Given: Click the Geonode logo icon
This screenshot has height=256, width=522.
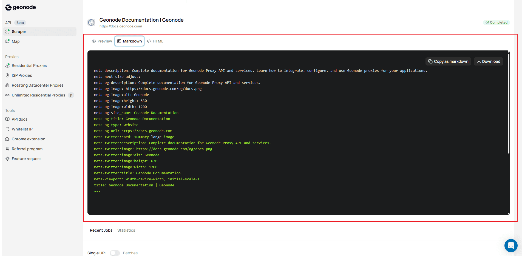Looking at the screenshot, I should 8,7.
